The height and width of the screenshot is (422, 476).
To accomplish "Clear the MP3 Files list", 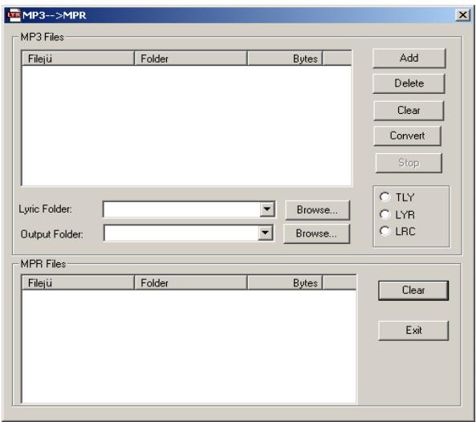I will 409,111.
